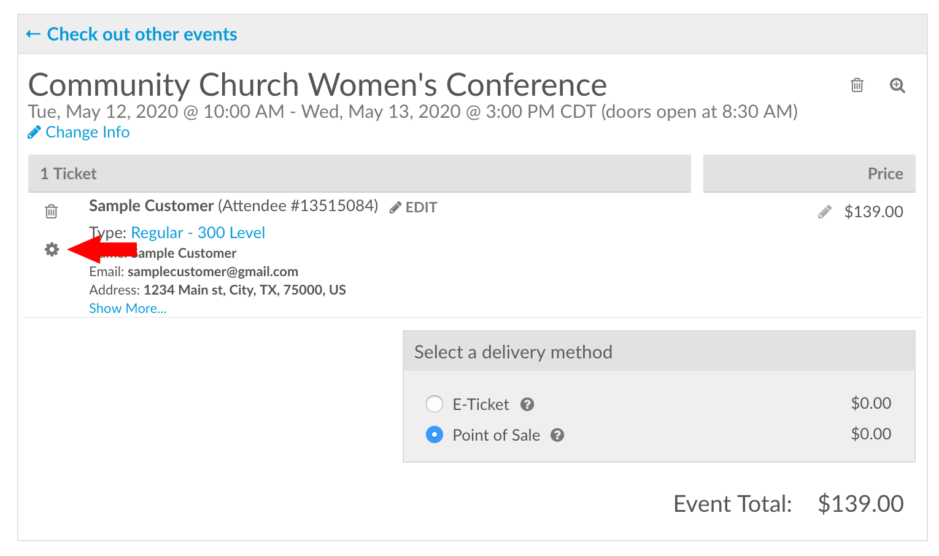Screen dimensions: 939x556
Task: Click the trash icon to delete the event
Action: coord(857,85)
